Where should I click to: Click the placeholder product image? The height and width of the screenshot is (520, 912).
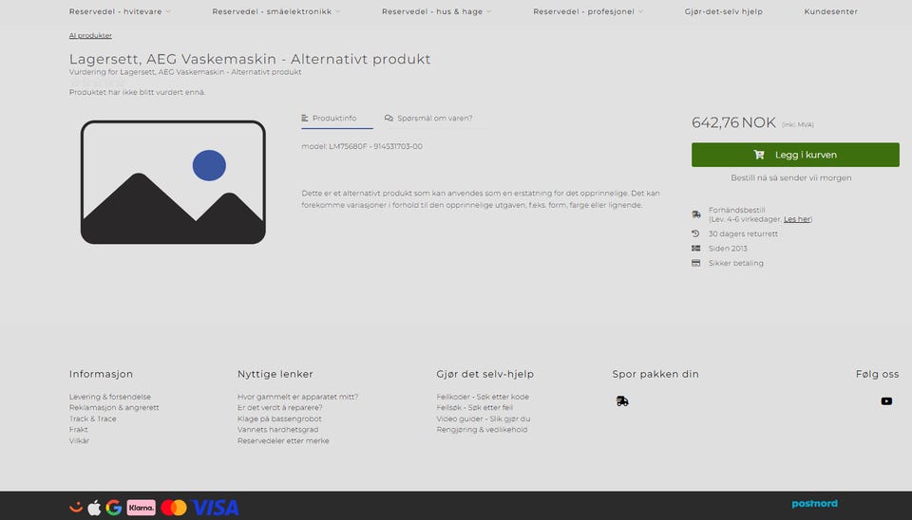pyautogui.click(x=173, y=182)
